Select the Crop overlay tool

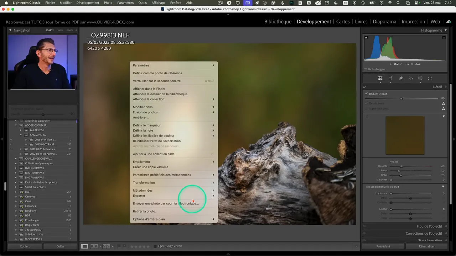coord(391,79)
